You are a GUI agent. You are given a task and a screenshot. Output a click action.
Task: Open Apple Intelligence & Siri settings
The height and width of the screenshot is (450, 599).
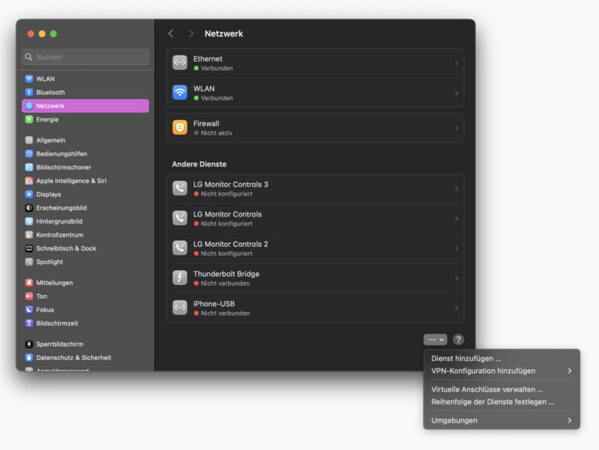[71, 181]
